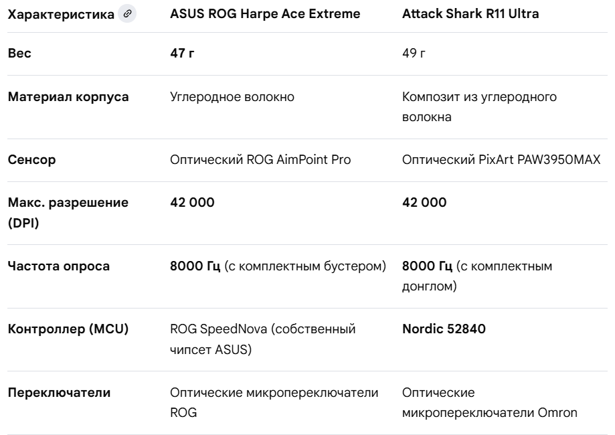Select the Оптические микропереключатели Omron cell
Screen dimensions: 615x435
490,402
